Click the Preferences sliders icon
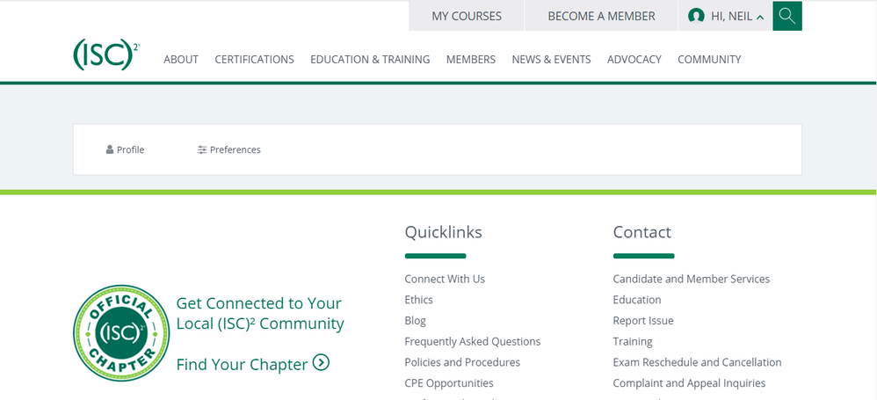This screenshot has height=400, width=877. 202,150
